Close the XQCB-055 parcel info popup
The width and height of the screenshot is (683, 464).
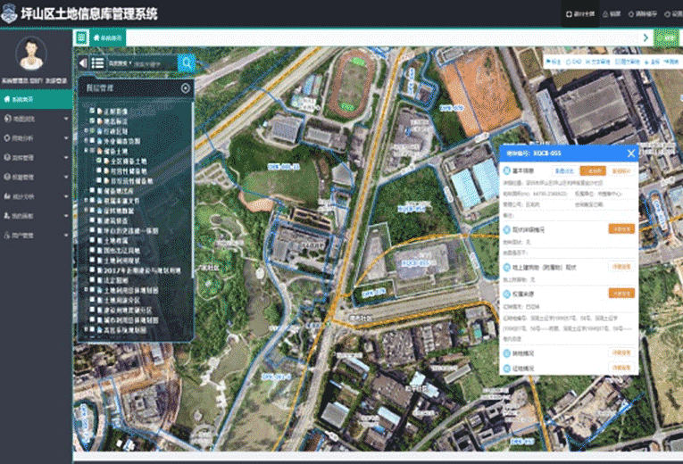point(630,153)
